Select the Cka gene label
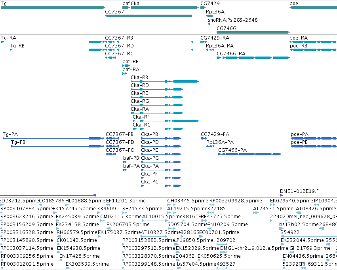Screen dimensions: 337x270 point(135,4)
